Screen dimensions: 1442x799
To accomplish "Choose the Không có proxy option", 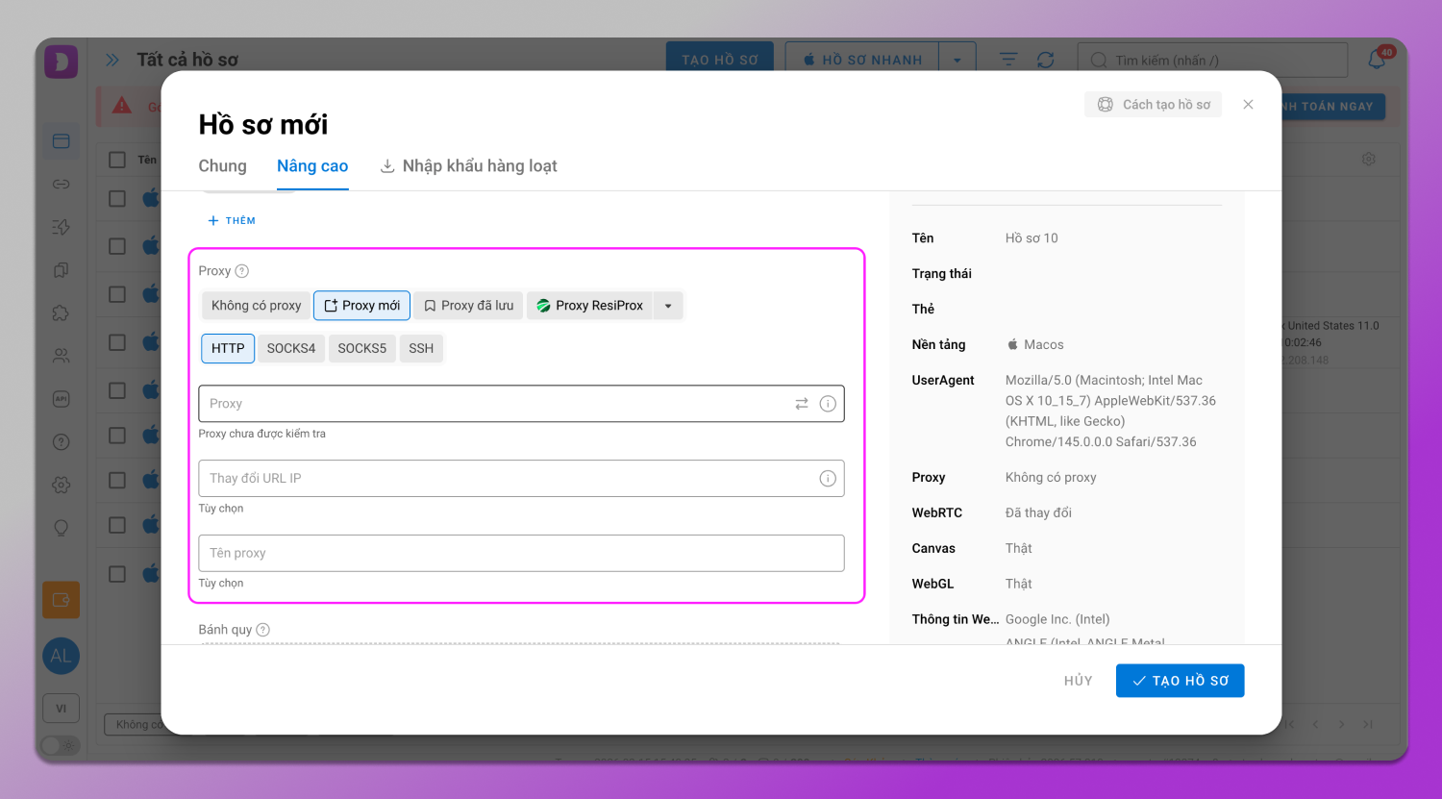I will [256, 306].
